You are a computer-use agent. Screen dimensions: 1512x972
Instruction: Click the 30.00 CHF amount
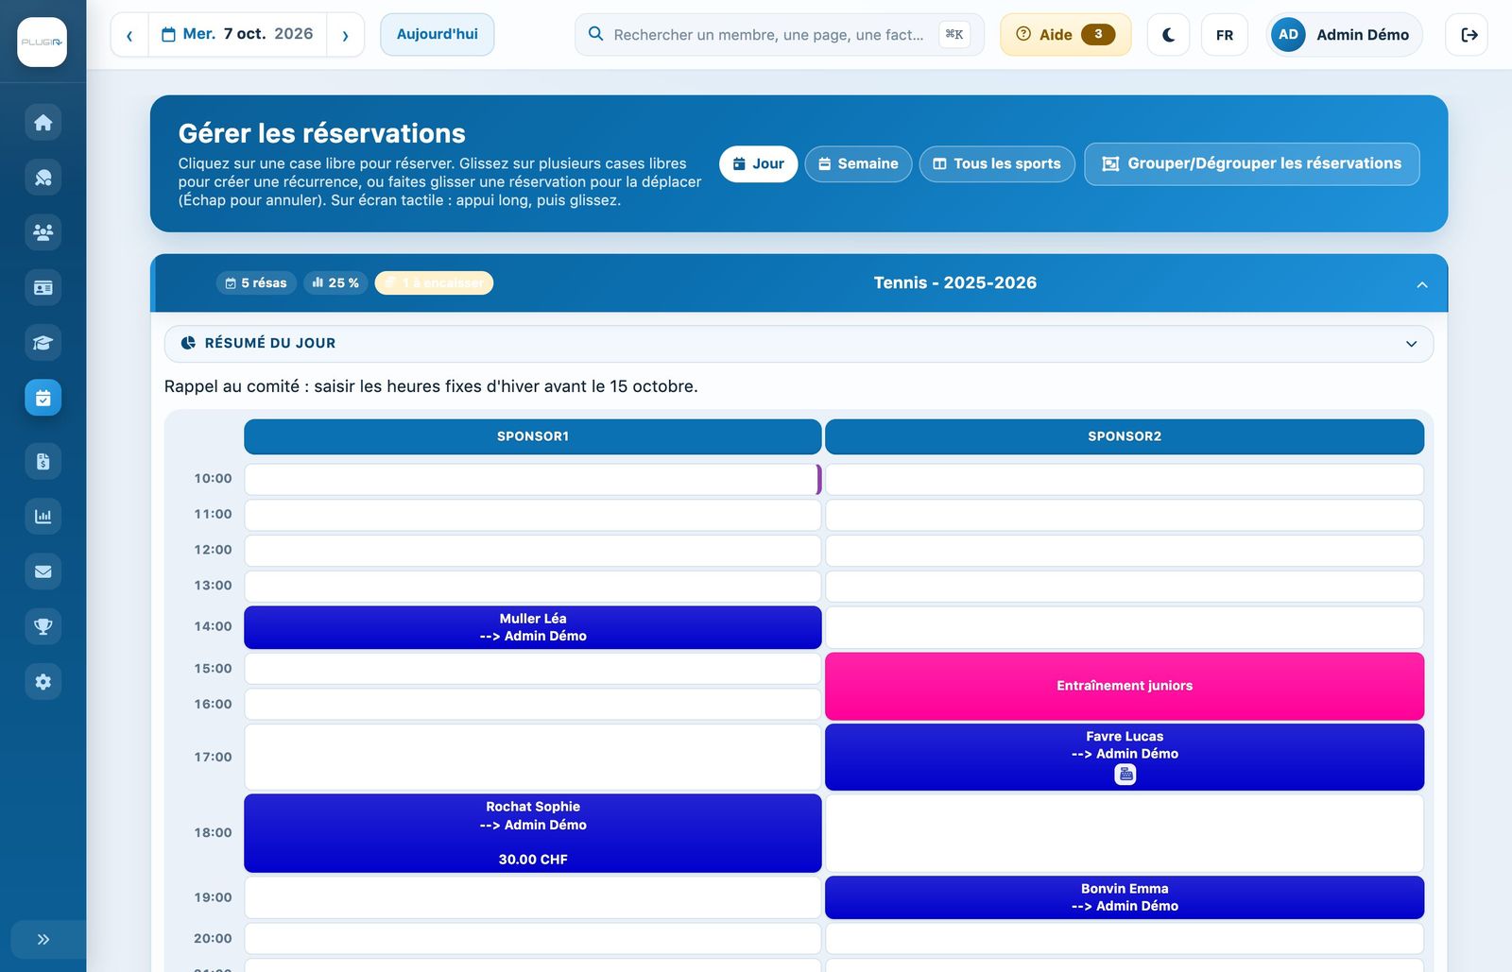pyautogui.click(x=533, y=860)
